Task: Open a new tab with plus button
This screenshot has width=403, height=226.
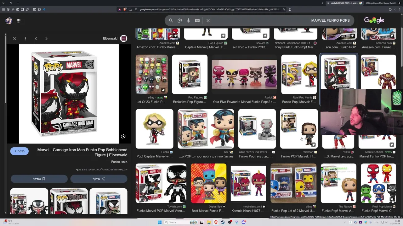Action: (322, 3)
